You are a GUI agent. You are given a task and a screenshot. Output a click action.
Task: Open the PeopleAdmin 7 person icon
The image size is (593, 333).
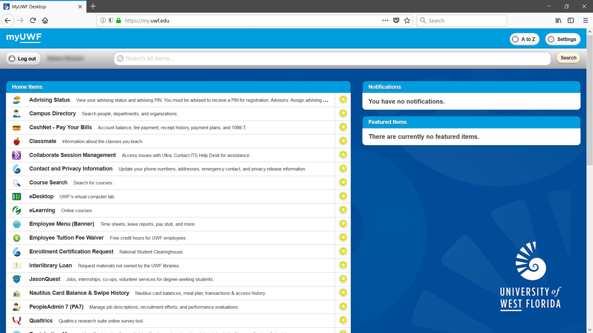coord(17,307)
